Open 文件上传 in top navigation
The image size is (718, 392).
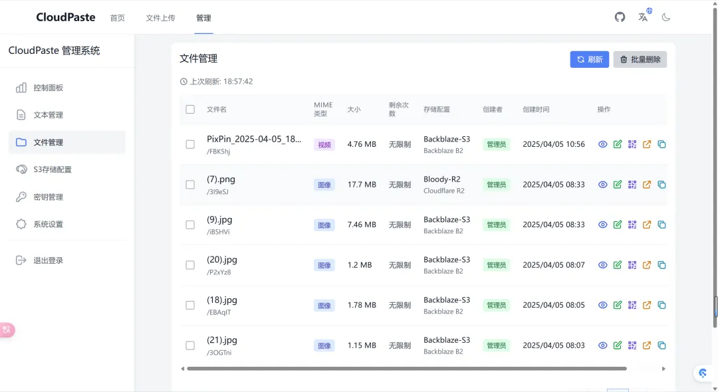coord(160,18)
